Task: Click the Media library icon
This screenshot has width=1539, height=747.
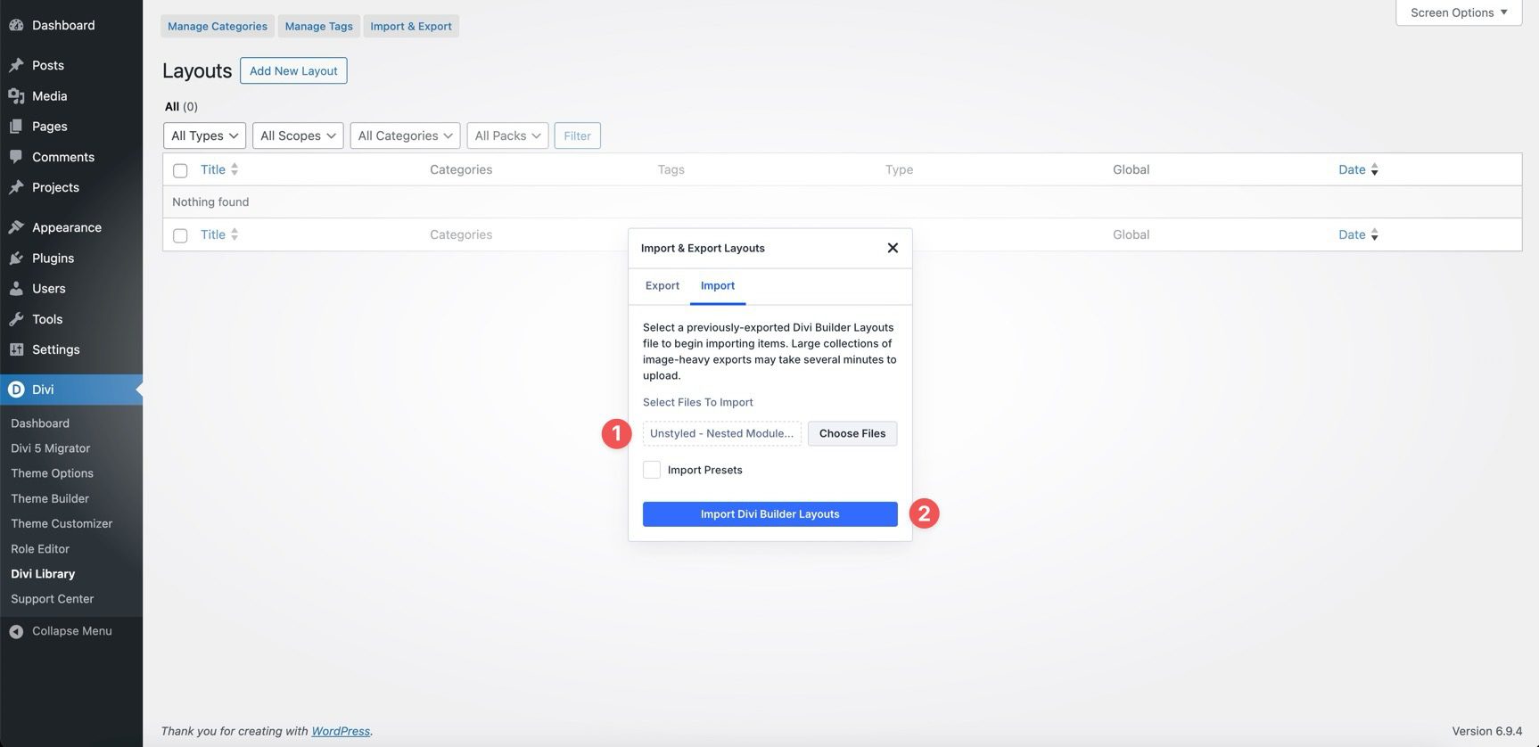Action: (x=16, y=95)
